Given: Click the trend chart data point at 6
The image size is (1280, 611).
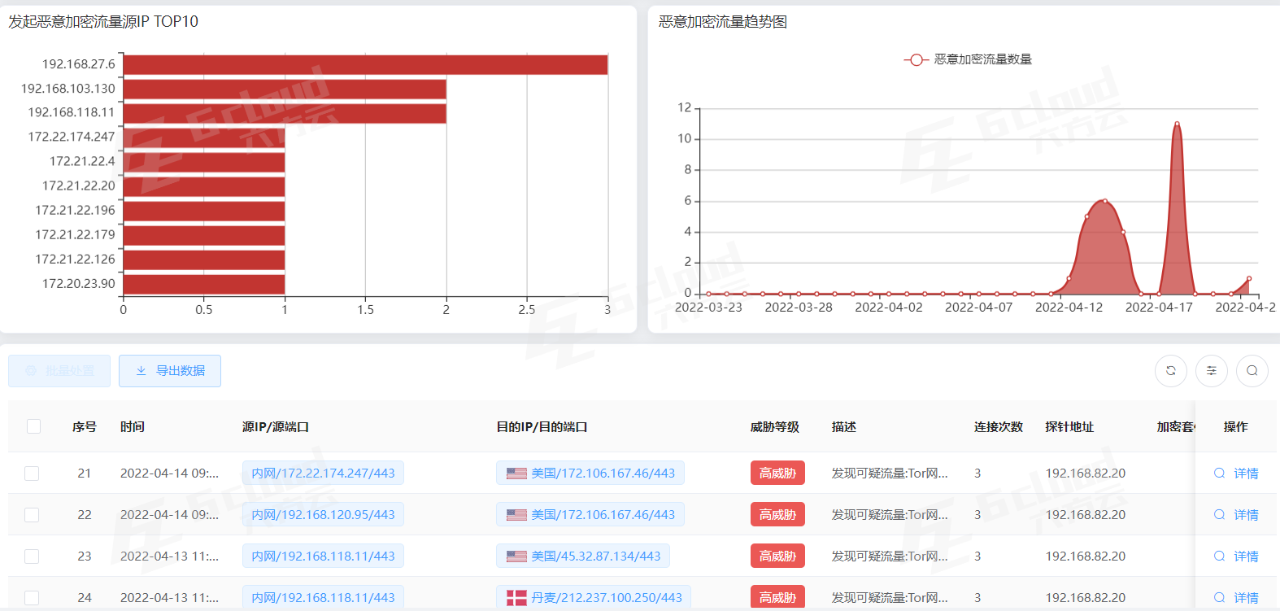Looking at the screenshot, I should pyautogui.click(x=1104, y=201).
